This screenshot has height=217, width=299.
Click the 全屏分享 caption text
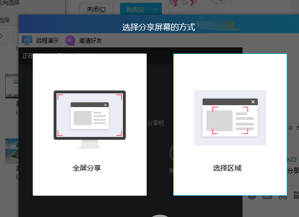87,168
